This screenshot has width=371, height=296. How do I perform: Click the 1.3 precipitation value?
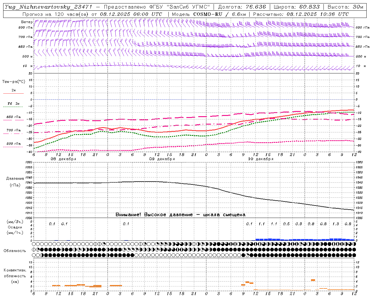pos(336,224)
